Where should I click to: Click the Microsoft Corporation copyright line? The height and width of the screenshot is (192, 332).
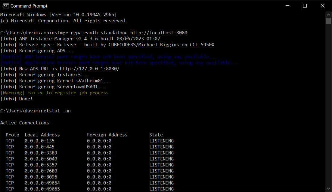tap(64, 21)
